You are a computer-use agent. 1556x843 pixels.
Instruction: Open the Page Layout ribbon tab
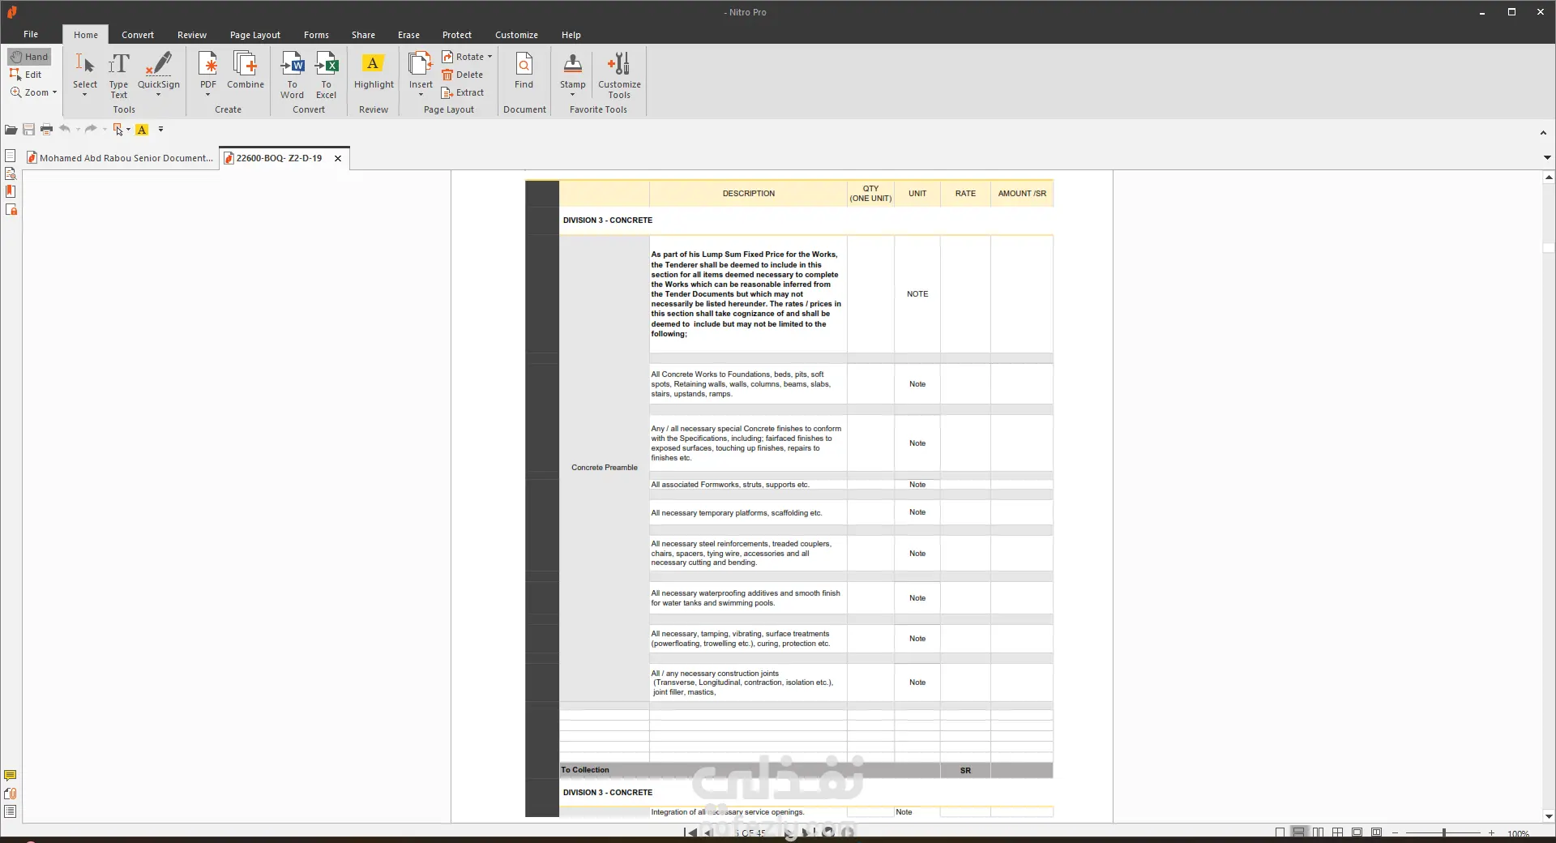point(254,35)
